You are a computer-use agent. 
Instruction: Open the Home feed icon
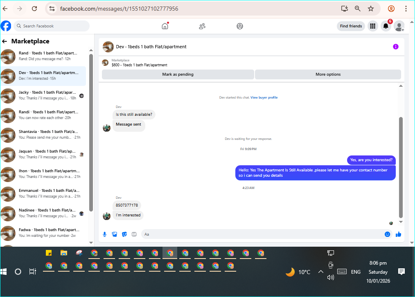coord(165,26)
